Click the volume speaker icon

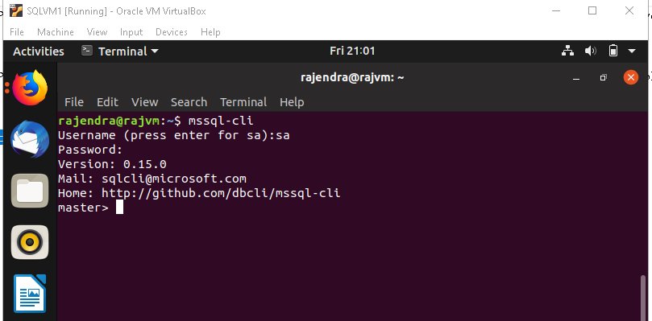590,51
